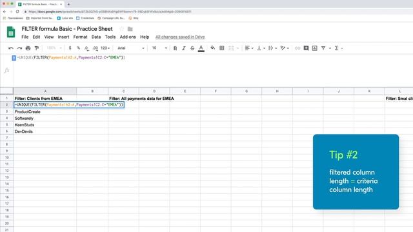Click the browser address bar URL
The image size is (413, 232).
[x=110, y=12]
